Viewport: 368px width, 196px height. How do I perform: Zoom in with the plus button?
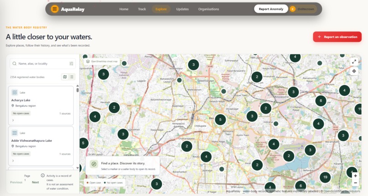point(355,176)
